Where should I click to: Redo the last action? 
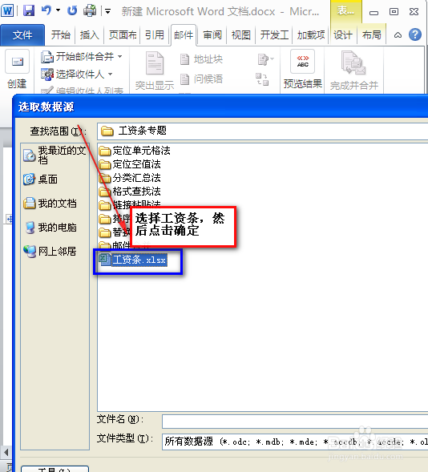(72, 10)
